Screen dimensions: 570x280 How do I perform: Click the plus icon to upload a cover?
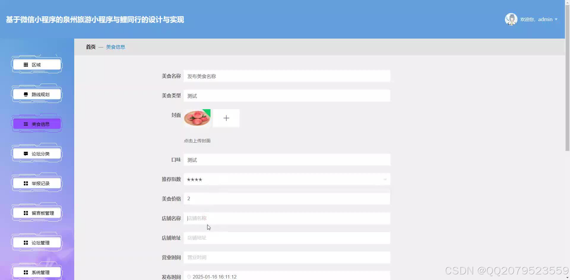point(226,118)
